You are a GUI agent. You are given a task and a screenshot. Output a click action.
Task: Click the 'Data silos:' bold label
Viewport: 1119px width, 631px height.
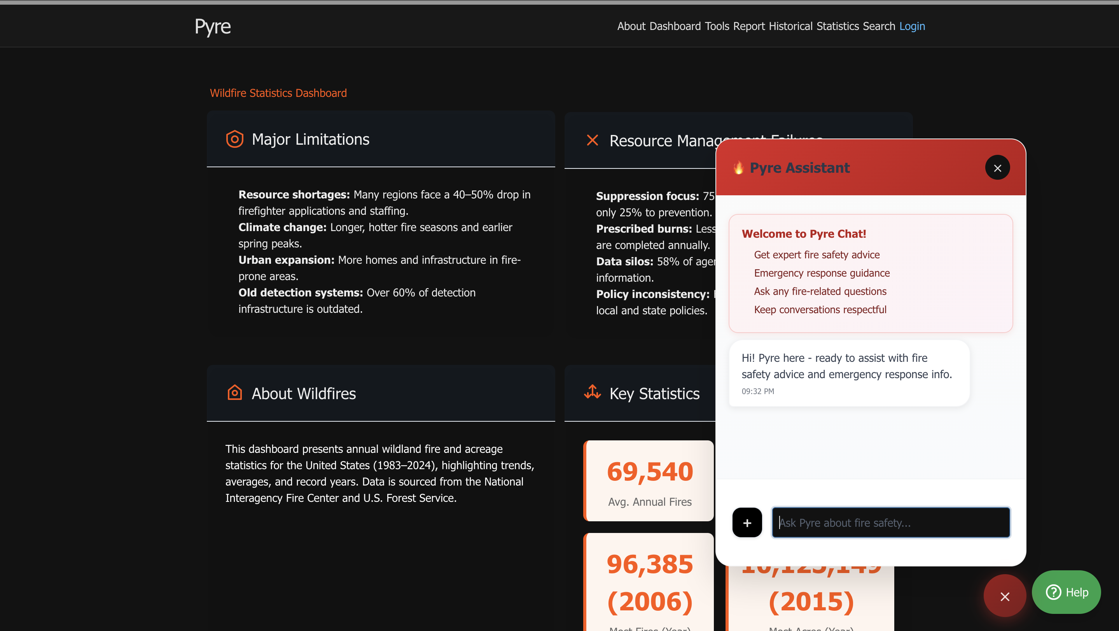(625, 261)
